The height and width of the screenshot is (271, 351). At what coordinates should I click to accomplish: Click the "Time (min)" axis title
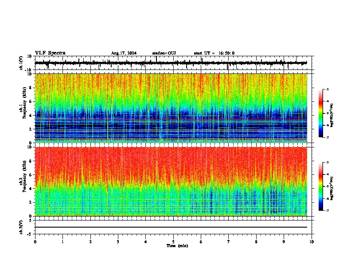pyautogui.click(x=177, y=246)
